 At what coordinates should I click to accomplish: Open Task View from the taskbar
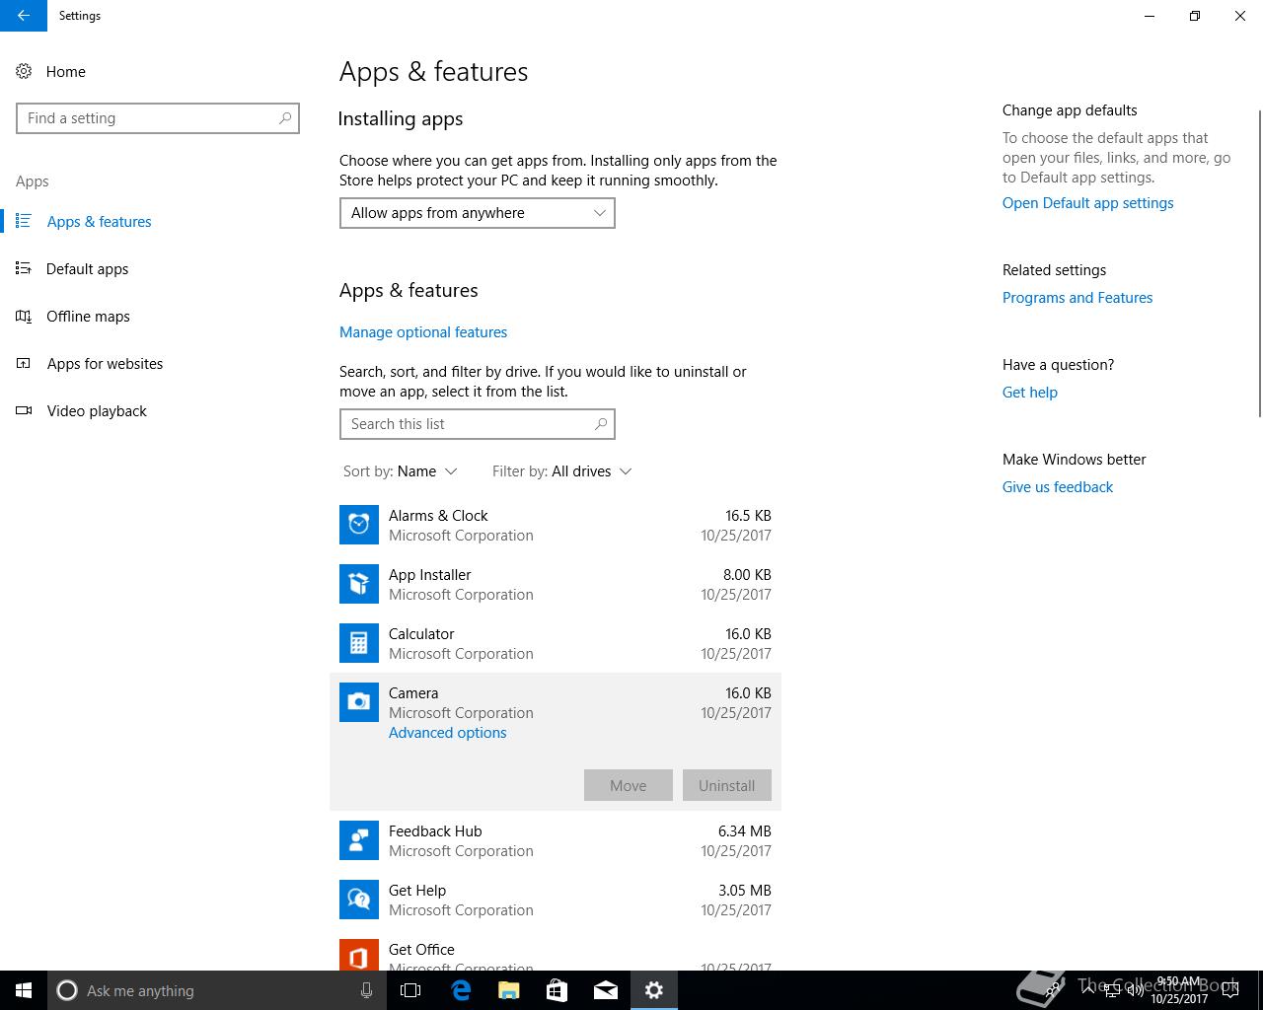pos(410,990)
